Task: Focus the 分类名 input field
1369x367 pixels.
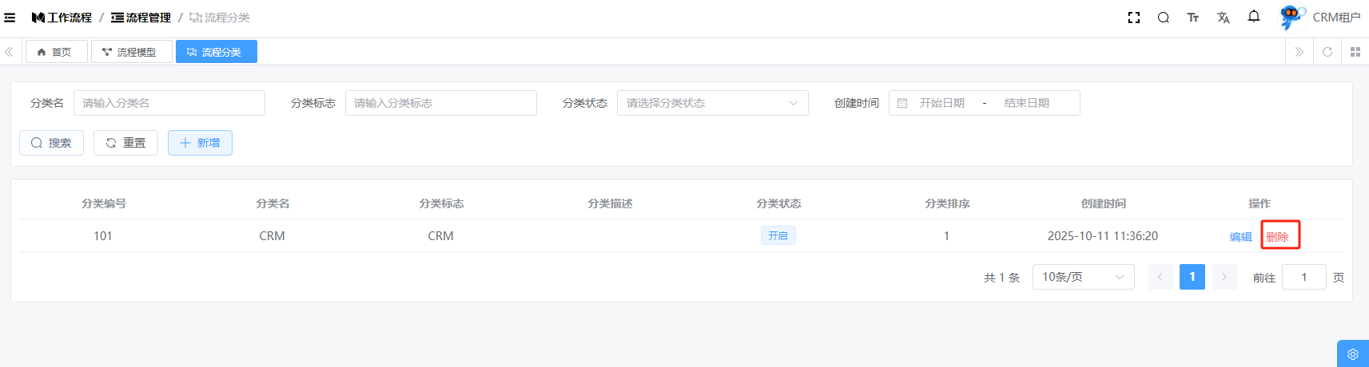Action: 169,103
